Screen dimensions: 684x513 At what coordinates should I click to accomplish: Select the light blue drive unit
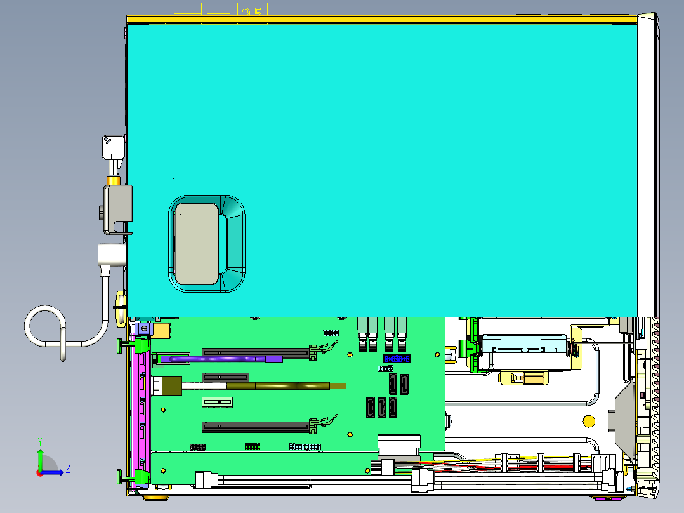(525, 345)
